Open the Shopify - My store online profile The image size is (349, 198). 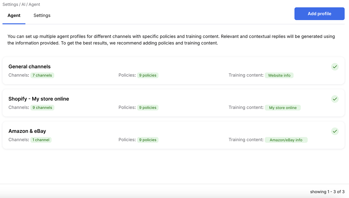point(39,99)
